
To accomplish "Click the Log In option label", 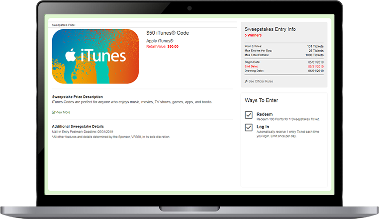I will (x=263, y=127).
